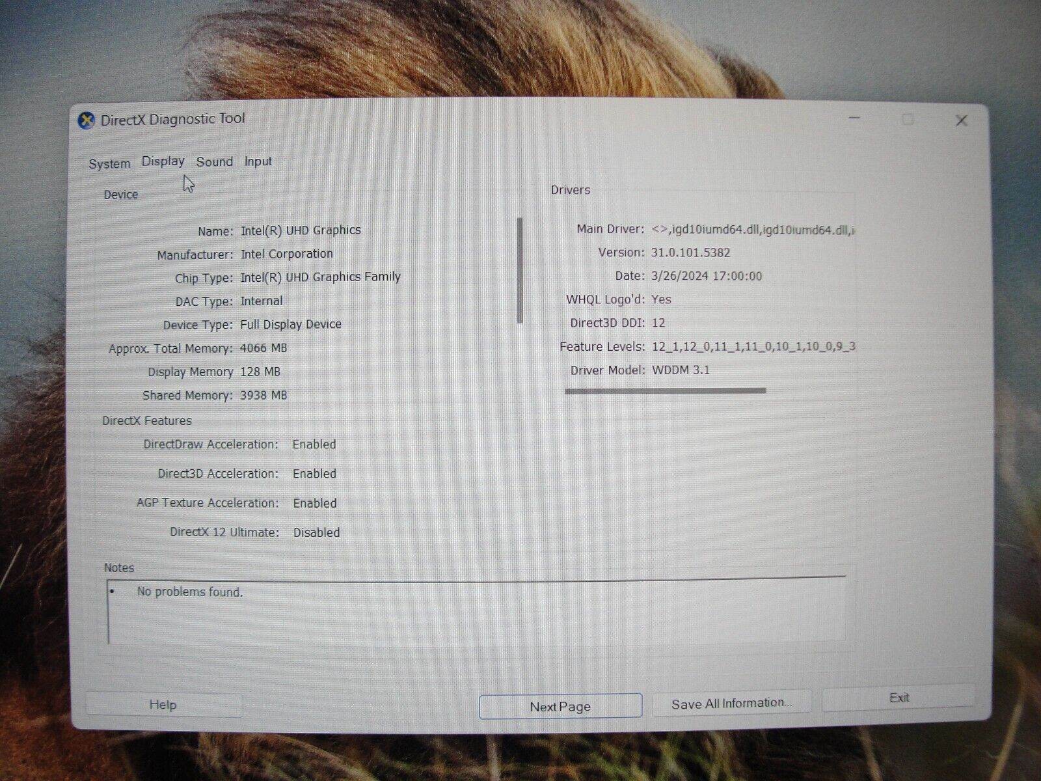Image resolution: width=1041 pixels, height=781 pixels.
Task: Open the Sound tab
Action: pyautogui.click(x=214, y=162)
